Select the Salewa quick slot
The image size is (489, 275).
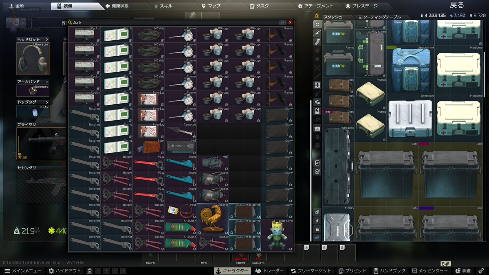(240, 257)
